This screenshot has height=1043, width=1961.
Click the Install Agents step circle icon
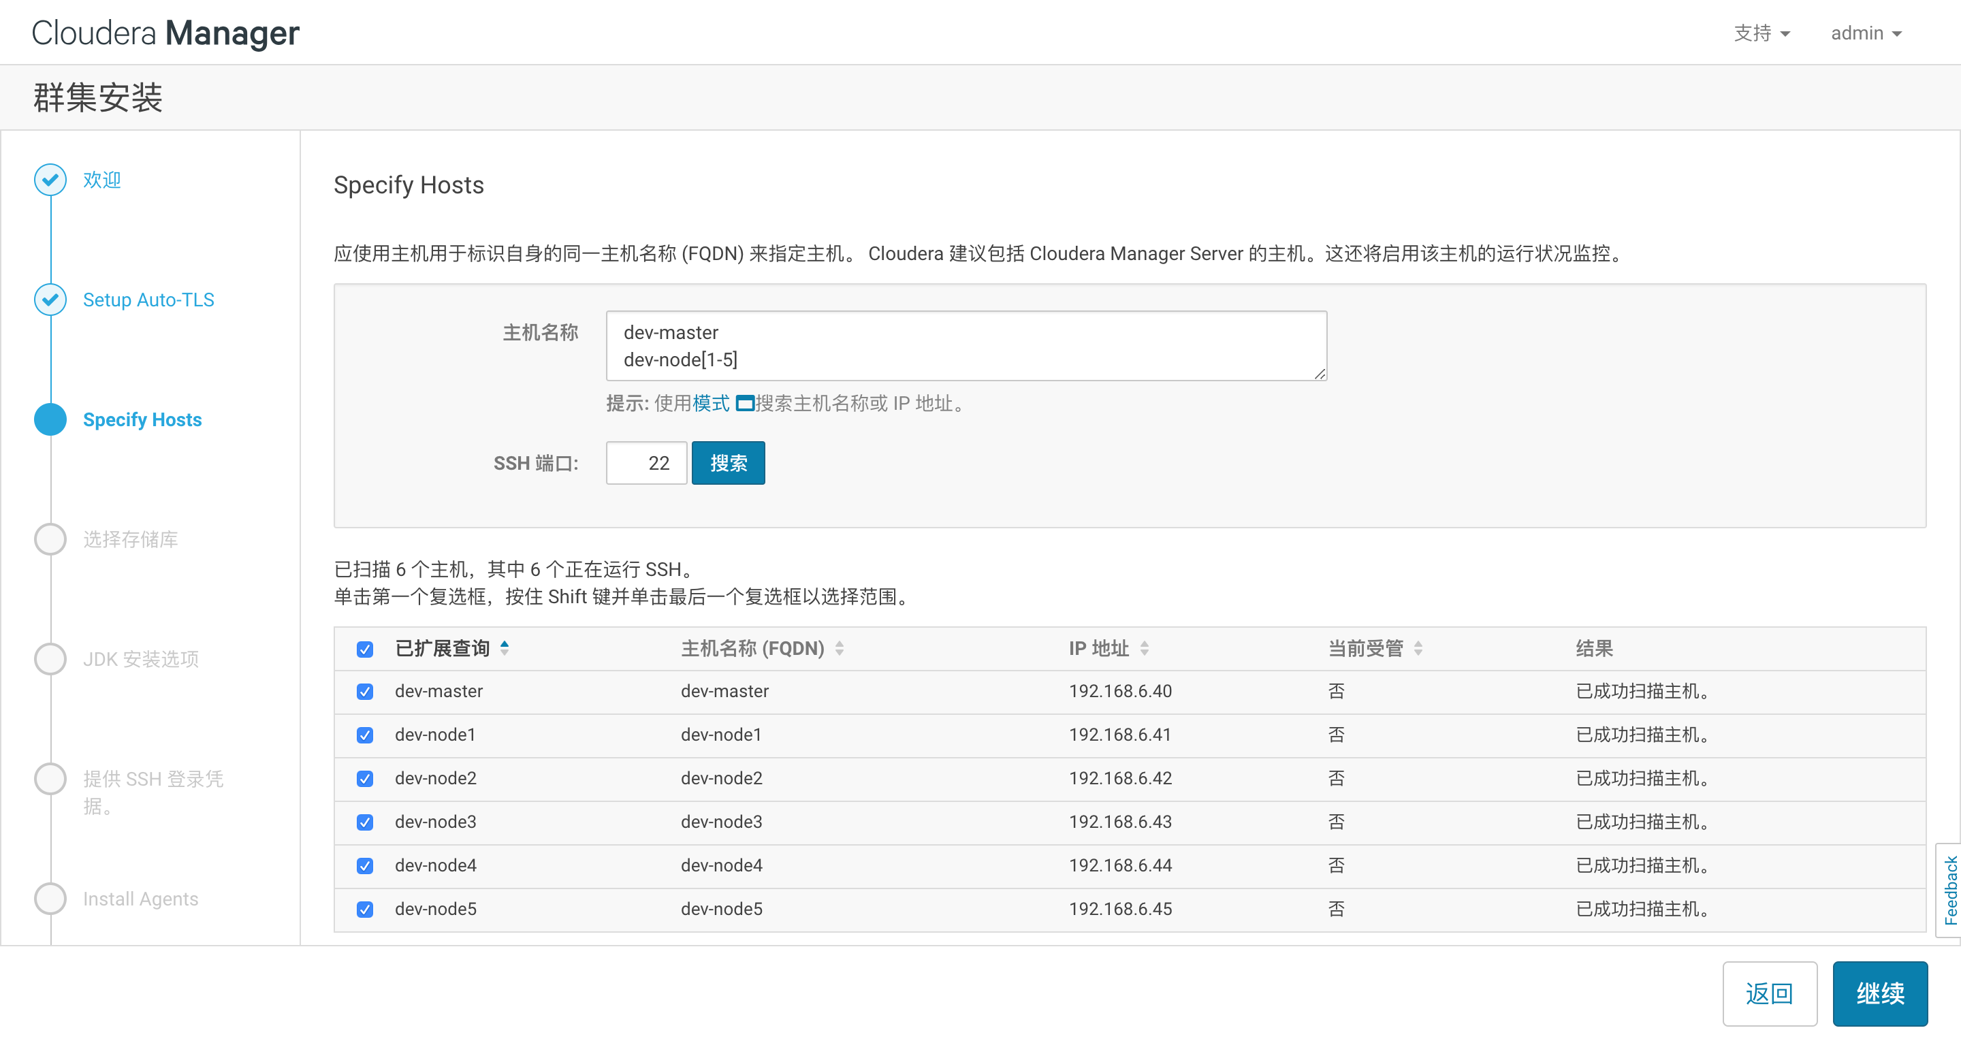(x=50, y=899)
